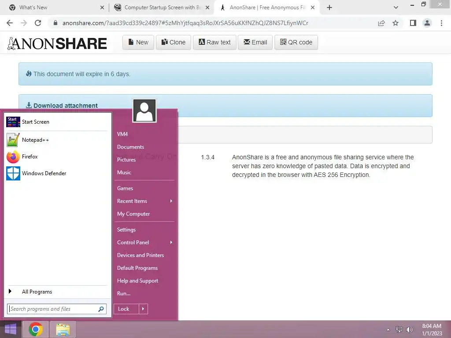This screenshot has width=451, height=338.
Task: Click the AnonShare logo
Action: click(x=57, y=44)
